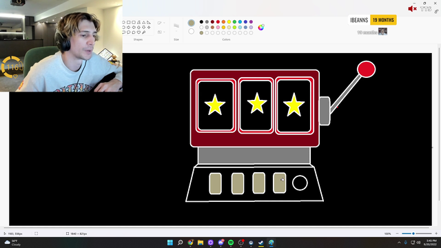Image resolution: width=441 pixels, height=248 pixels.
Task: Show hidden system tray icons
Action: [399, 242]
